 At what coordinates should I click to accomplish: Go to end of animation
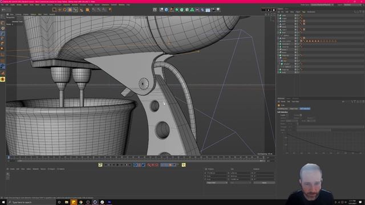(x=129, y=165)
